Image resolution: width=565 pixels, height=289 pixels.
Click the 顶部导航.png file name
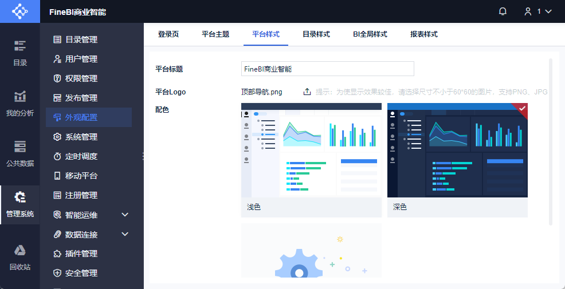pos(262,92)
